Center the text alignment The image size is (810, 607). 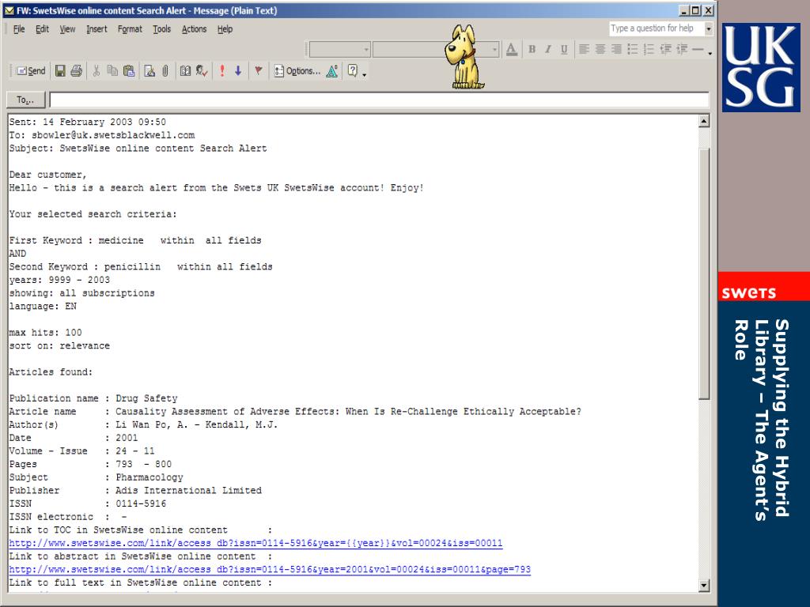pyautogui.click(x=600, y=50)
